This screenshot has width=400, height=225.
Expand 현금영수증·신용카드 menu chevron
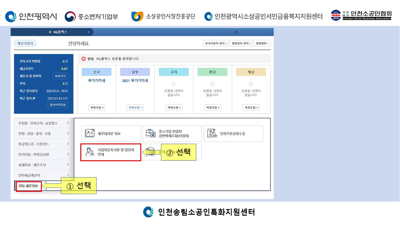click(68, 144)
